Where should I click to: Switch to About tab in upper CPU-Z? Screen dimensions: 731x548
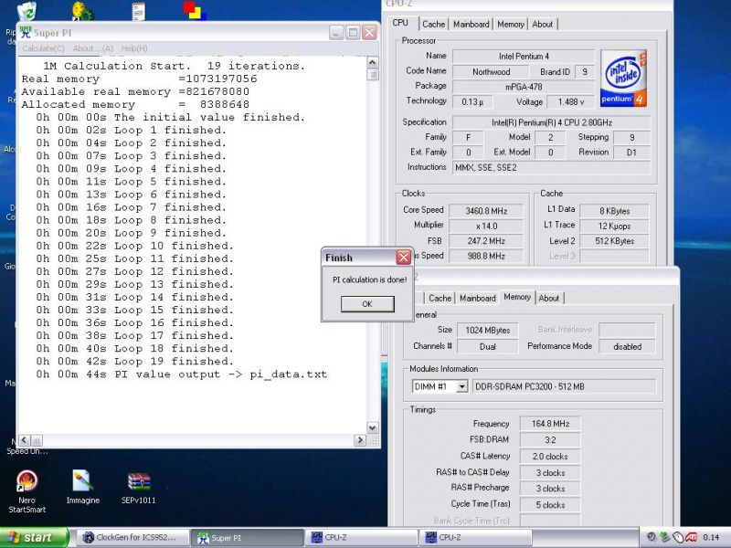pos(543,25)
